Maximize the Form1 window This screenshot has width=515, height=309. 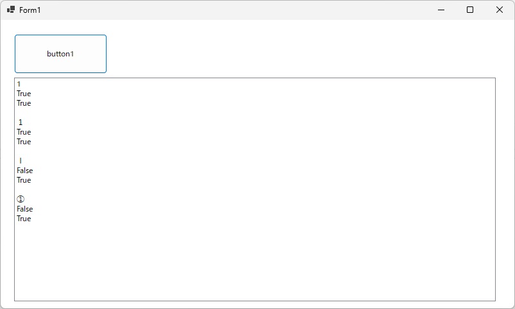470,10
